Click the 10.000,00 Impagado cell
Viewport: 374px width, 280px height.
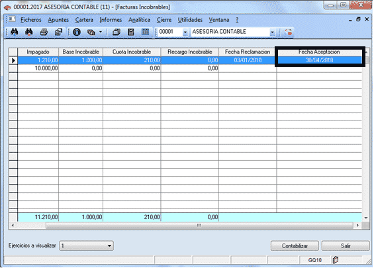[x=38, y=68]
